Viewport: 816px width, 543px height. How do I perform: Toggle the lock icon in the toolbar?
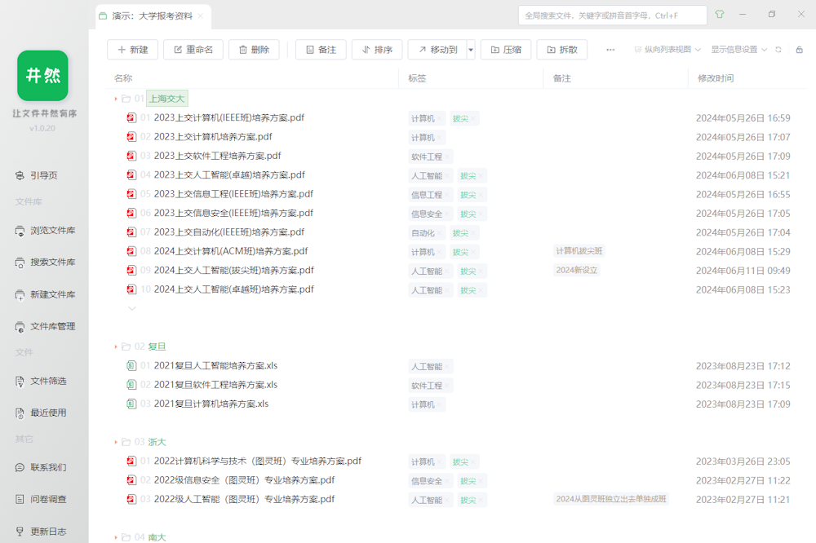point(799,50)
